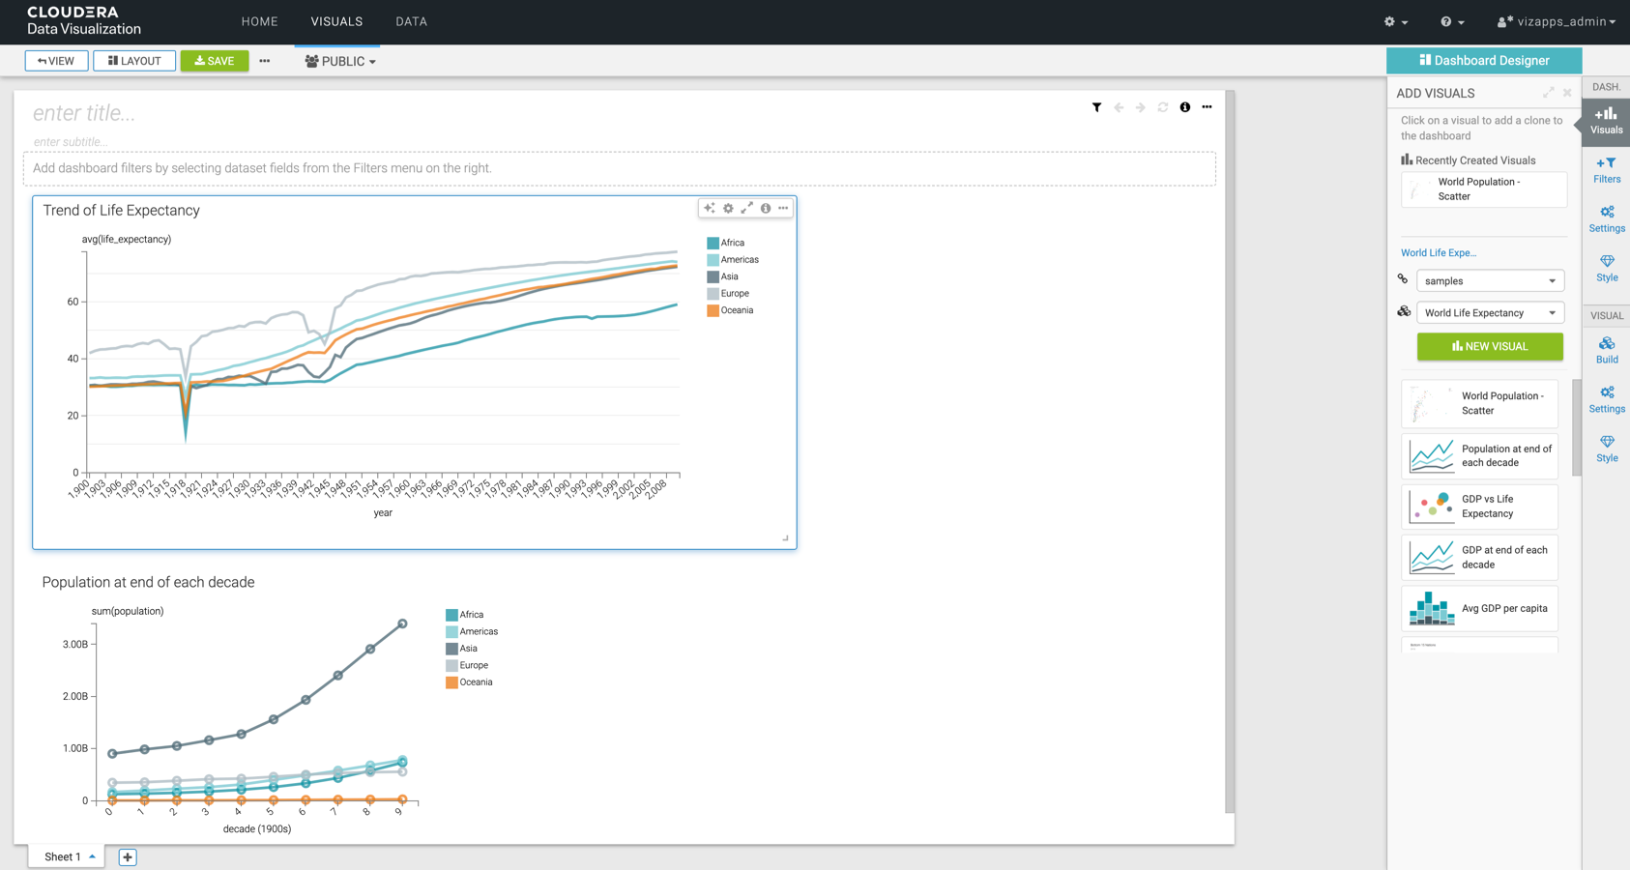Expand the Trend of Life Expectancy visual
The image size is (1630, 870).
(x=746, y=209)
